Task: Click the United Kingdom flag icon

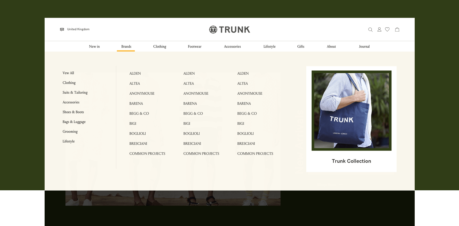Action: pos(62,29)
